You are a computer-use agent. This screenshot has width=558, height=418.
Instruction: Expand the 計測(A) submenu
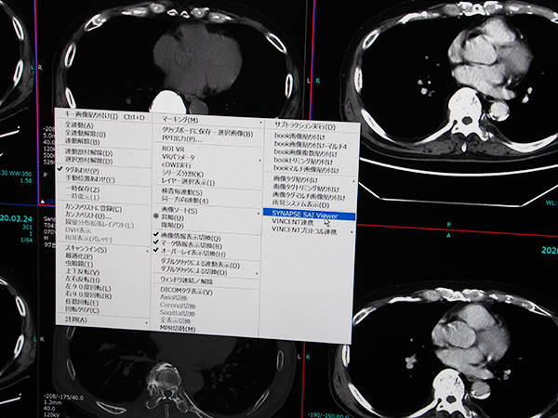click(x=79, y=320)
